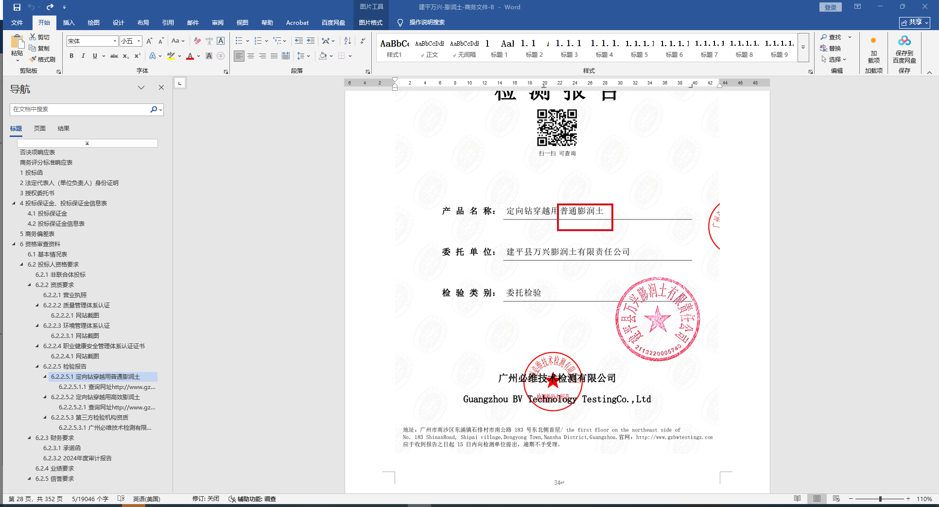This screenshot has height=507, width=939.
Task: Toggle show/hide paragraph marks
Action: (x=363, y=41)
